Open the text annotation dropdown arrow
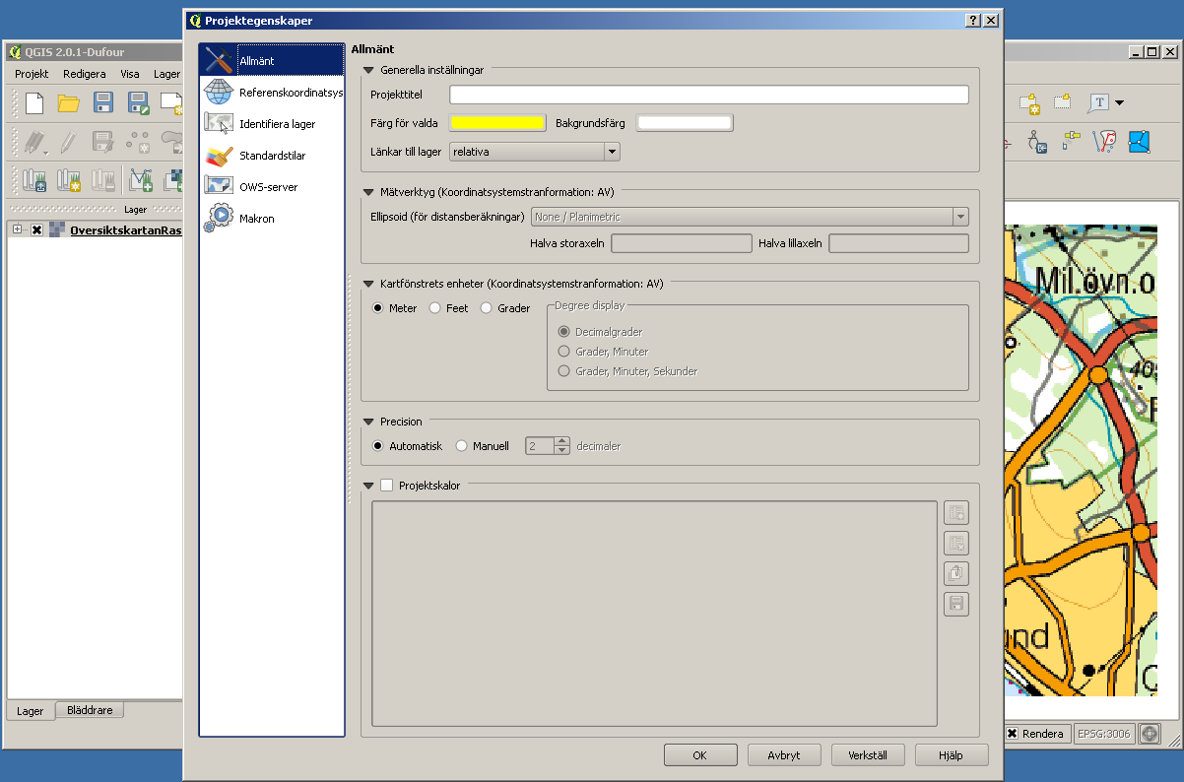Image resolution: width=1184 pixels, height=782 pixels. tap(1119, 103)
